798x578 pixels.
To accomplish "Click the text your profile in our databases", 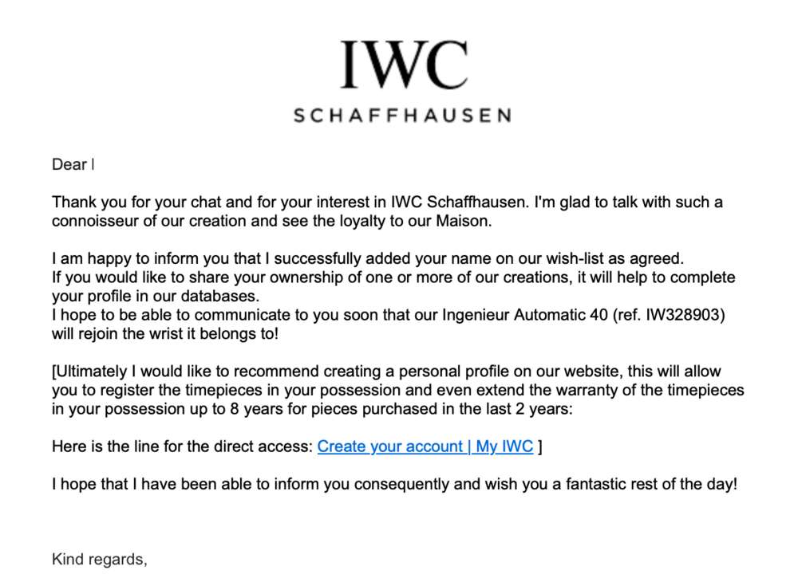I will click(156, 297).
